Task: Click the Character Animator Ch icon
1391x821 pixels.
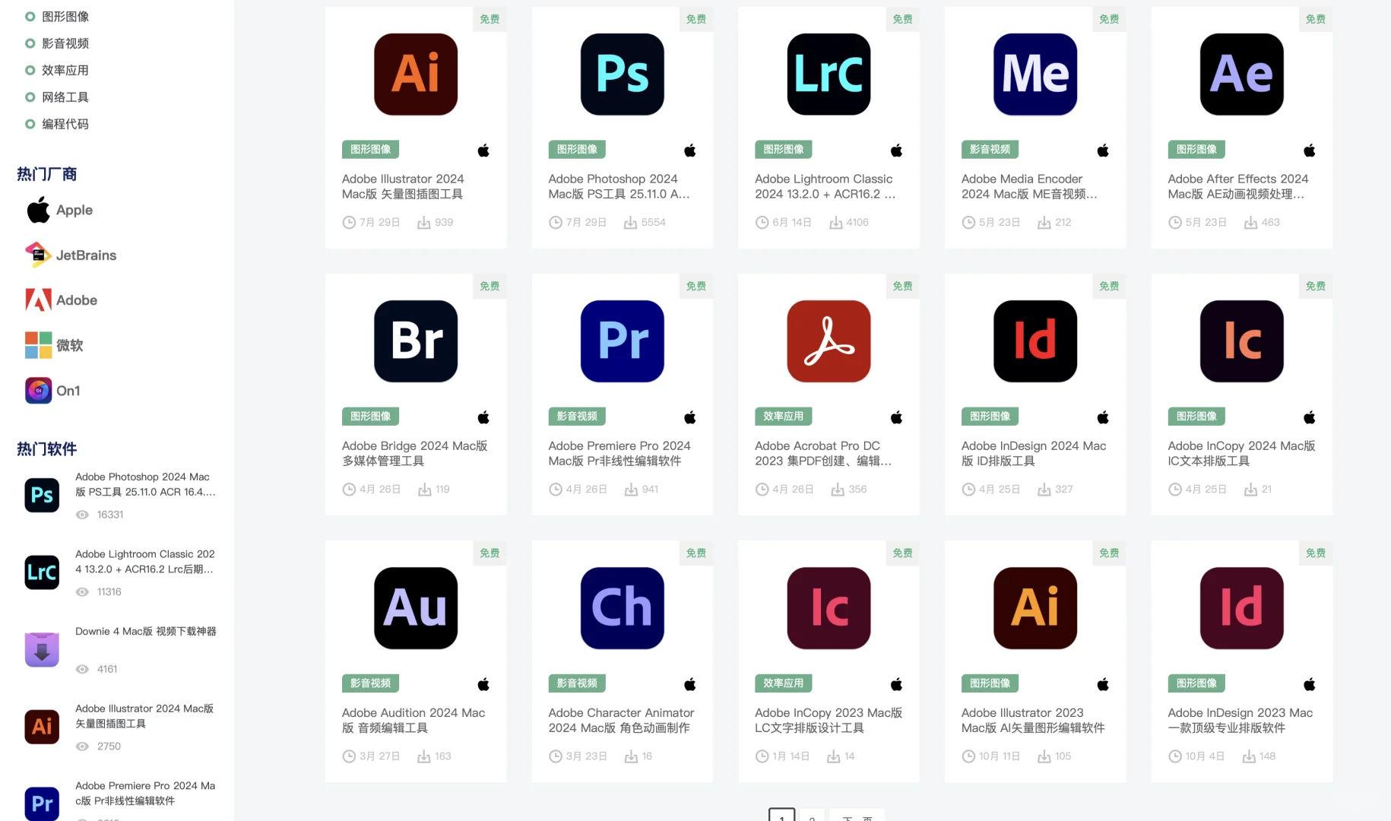Action: (622, 608)
